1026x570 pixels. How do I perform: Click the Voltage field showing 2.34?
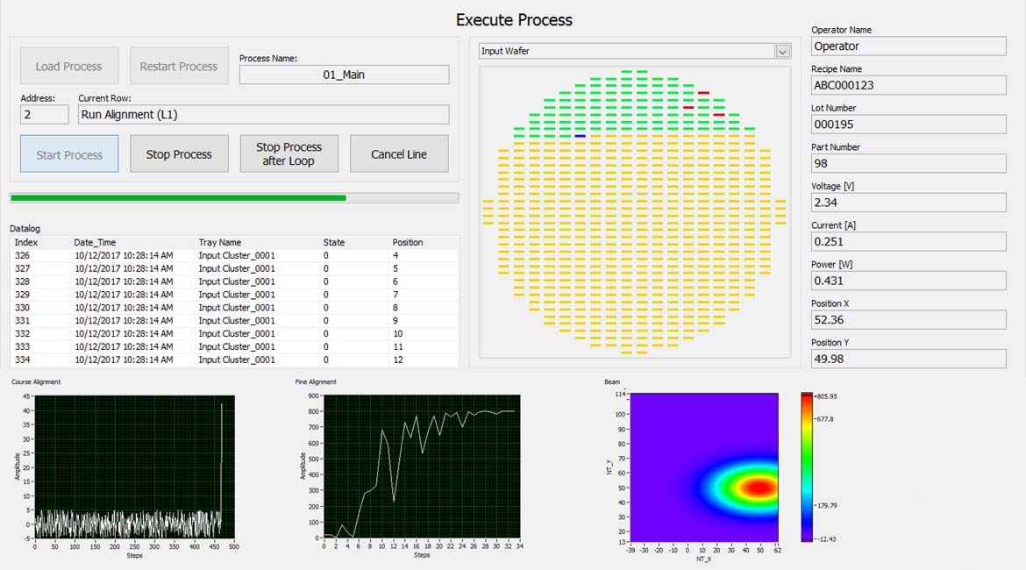tap(908, 202)
